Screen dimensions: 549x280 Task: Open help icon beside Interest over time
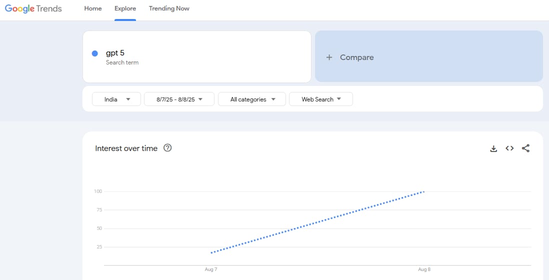pos(167,148)
